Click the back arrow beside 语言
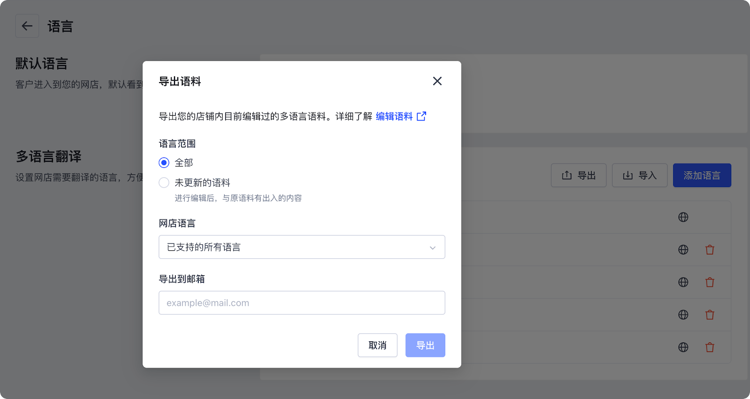 point(27,26)
